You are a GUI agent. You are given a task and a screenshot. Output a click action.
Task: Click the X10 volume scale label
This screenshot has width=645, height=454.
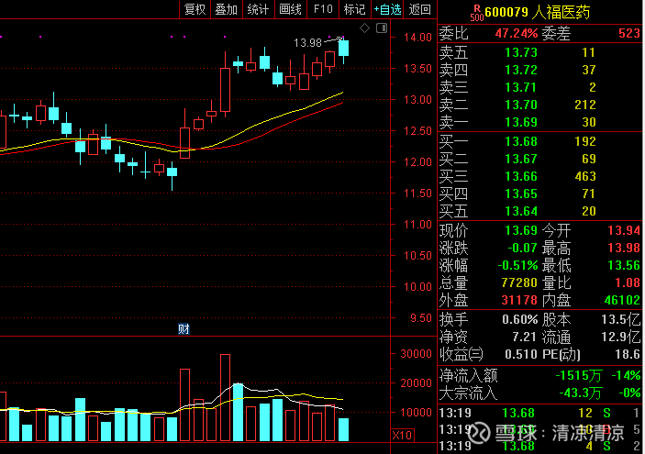click(402, 435)
